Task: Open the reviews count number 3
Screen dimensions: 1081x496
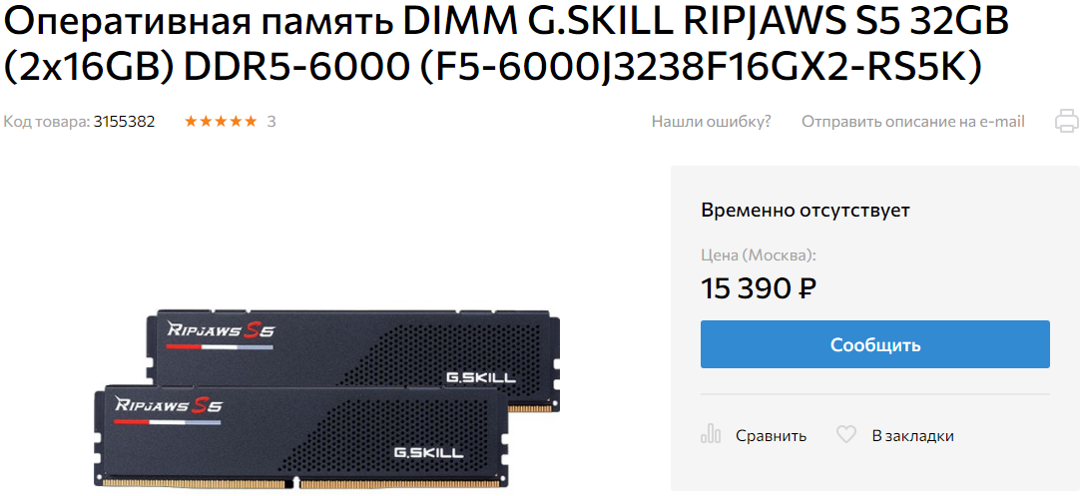Action: 271,122
